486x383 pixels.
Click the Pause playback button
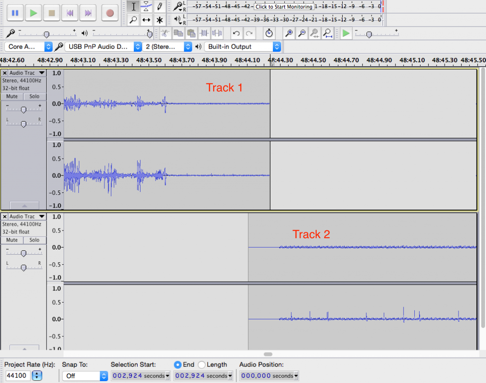tap(15, 13)
